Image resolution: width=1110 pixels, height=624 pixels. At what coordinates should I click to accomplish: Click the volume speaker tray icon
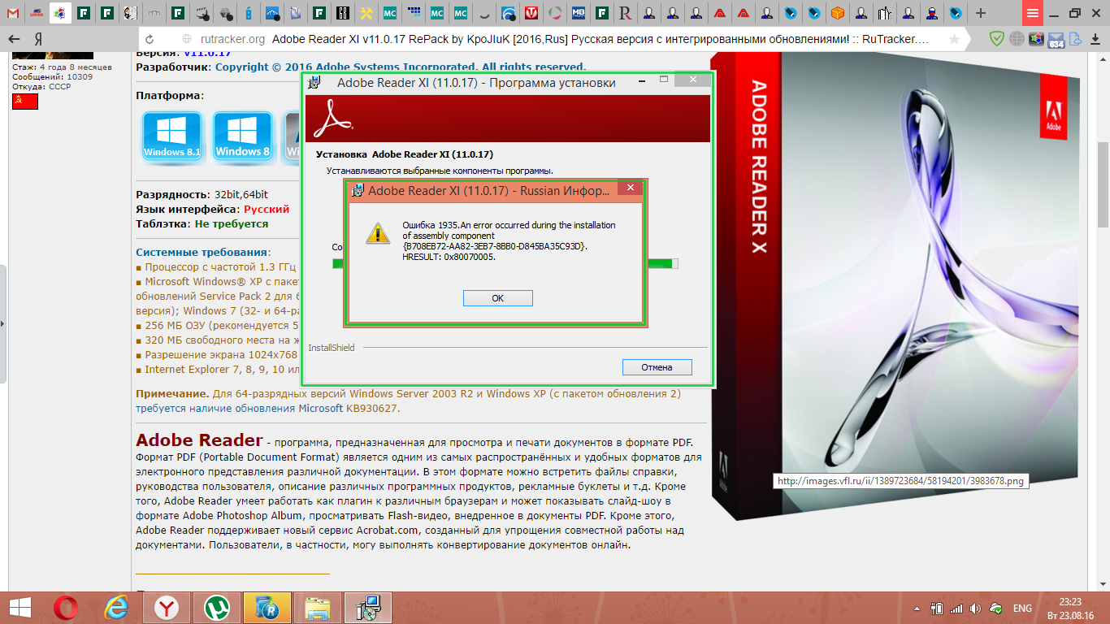(x=974, y=608)
